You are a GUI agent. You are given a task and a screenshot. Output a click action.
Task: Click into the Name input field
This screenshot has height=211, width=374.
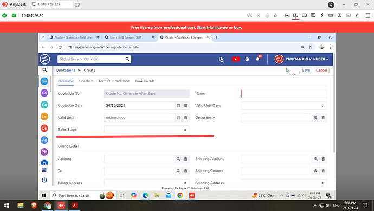[284, 93]
